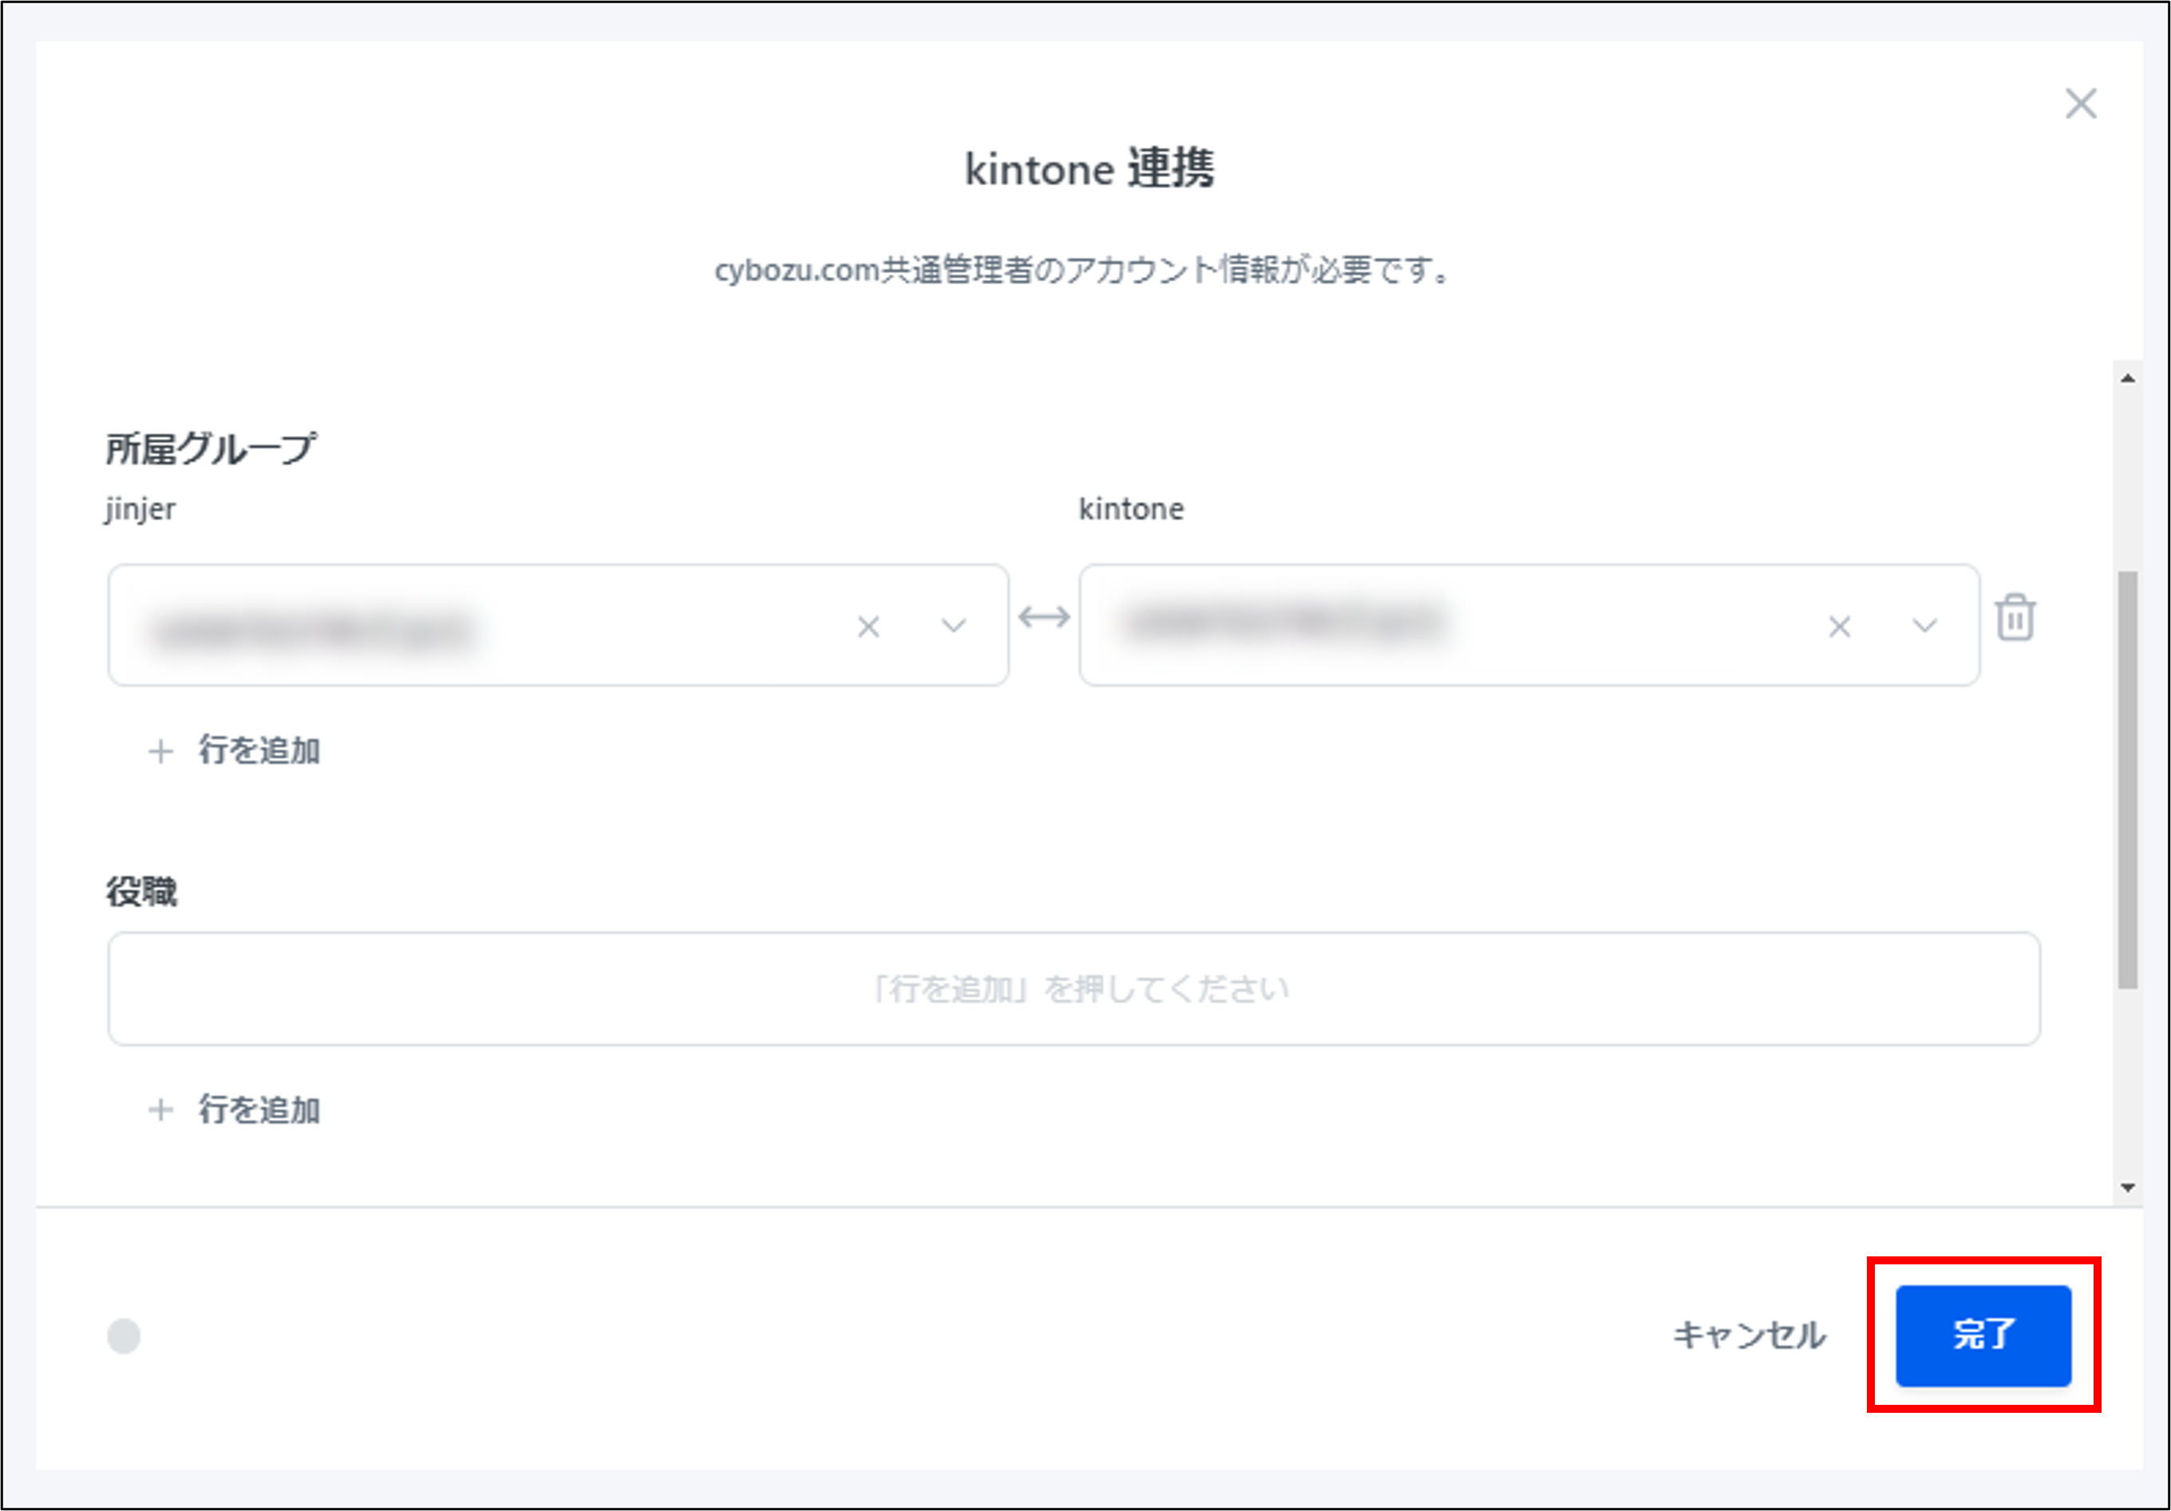Delete the group mapping row via trash icon
This screenshot has height=1511, width=2171.
(x=2018, y=619)
